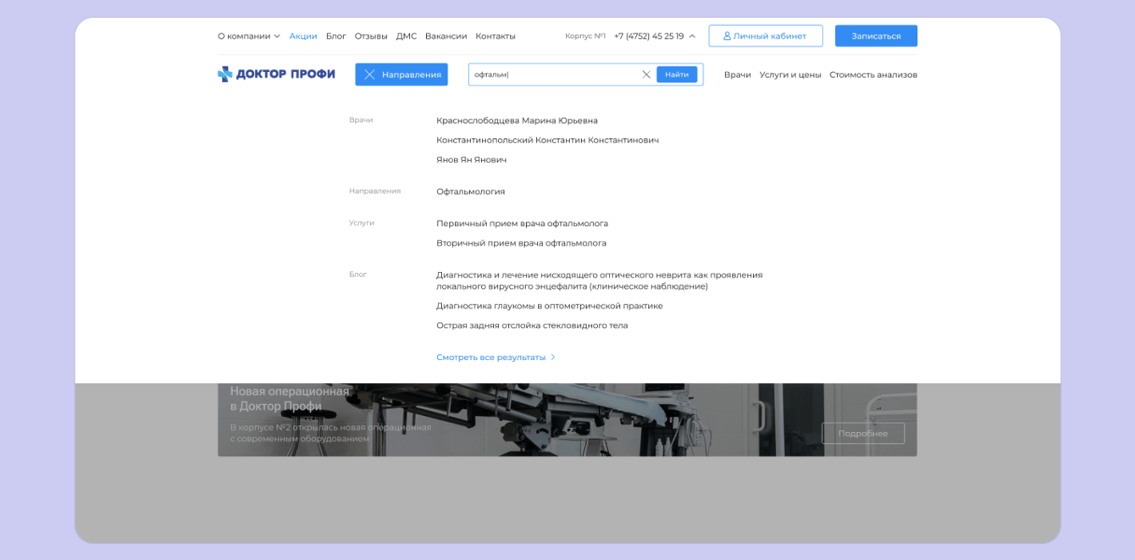Click Смотреть все результаты link
Viewport: 1135px width, 560px height.
[x=496, y=358]
